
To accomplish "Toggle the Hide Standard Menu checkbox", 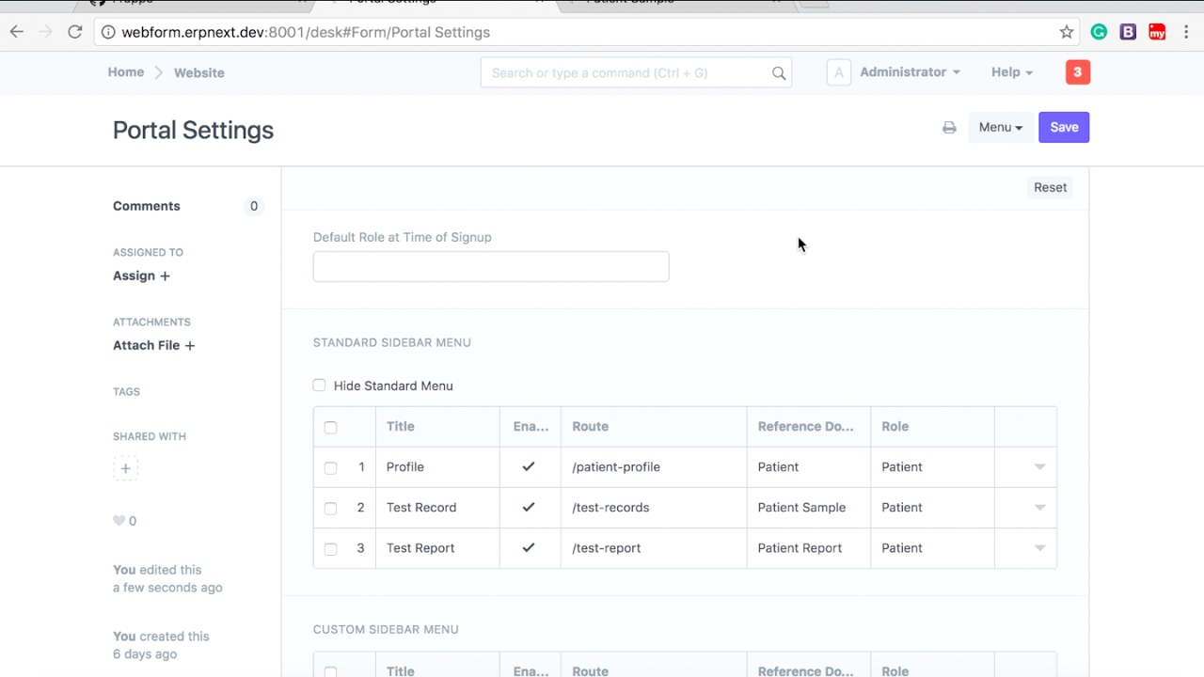I will point(319,386).
